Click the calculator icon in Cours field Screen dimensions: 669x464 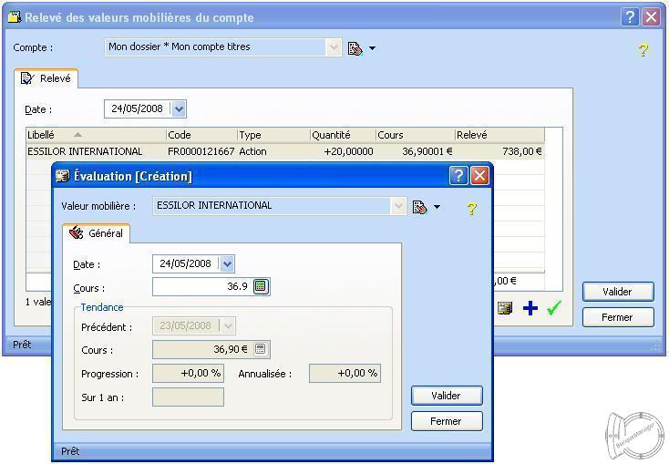pos(261,287)
